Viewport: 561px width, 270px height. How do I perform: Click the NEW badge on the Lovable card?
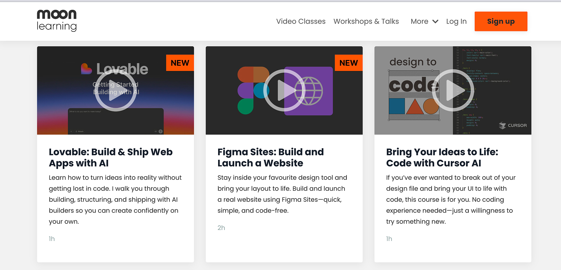180,62
